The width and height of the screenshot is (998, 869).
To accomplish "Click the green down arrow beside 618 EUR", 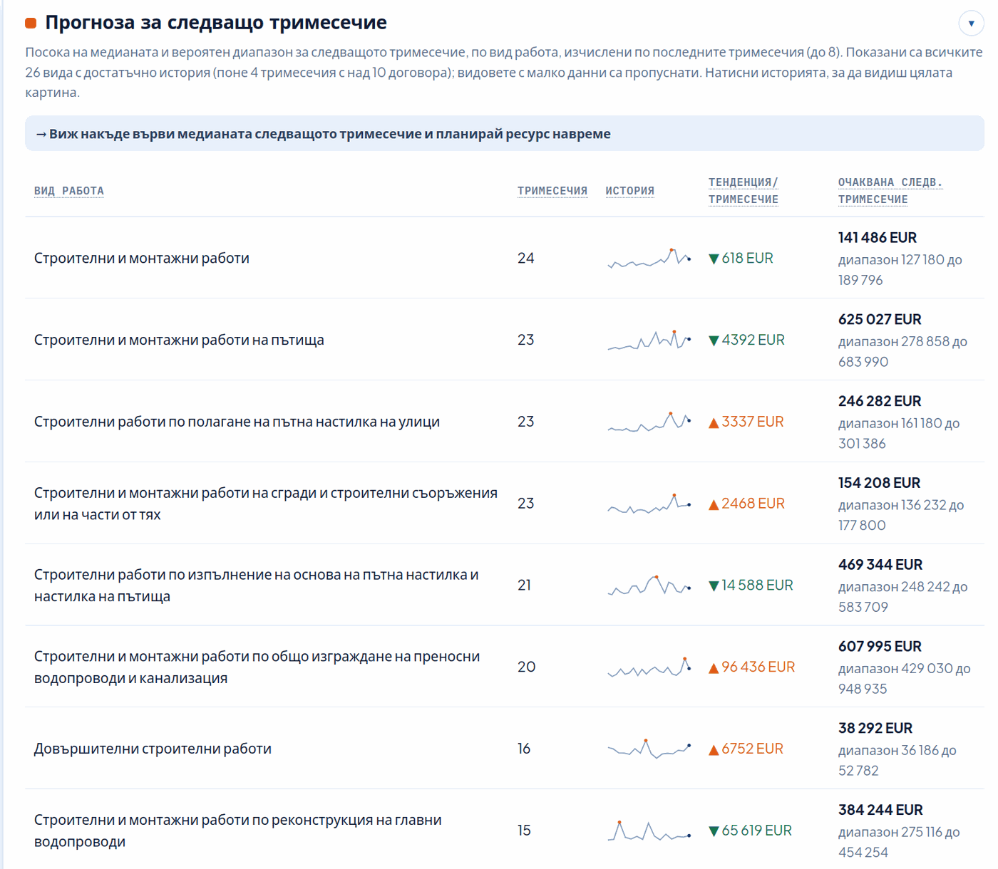I will click(x=714, y=259).
